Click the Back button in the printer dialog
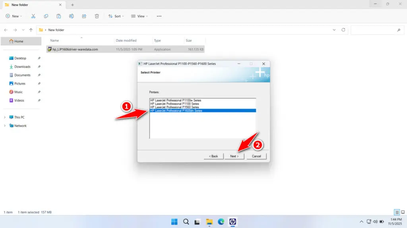The width and height of the screenshot is (407, 228). coord(213,156)
